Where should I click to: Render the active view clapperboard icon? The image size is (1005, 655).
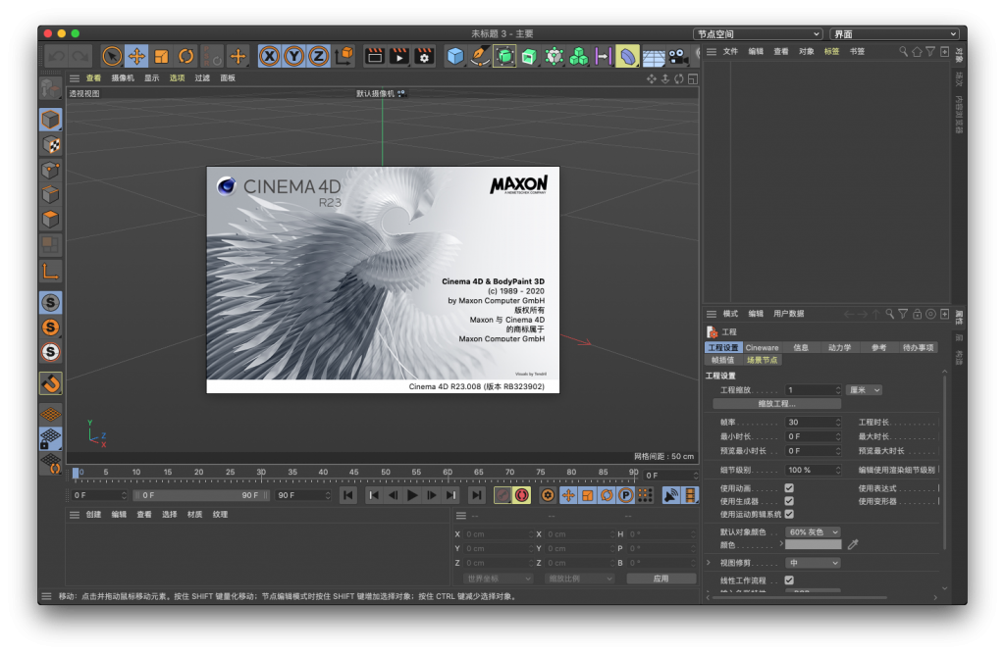[x=374, y=56]
